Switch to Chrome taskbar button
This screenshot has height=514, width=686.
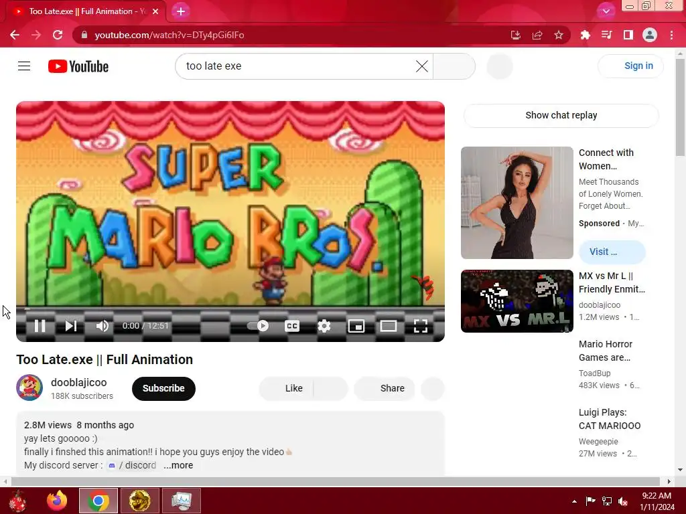click(x=98, y=501)
